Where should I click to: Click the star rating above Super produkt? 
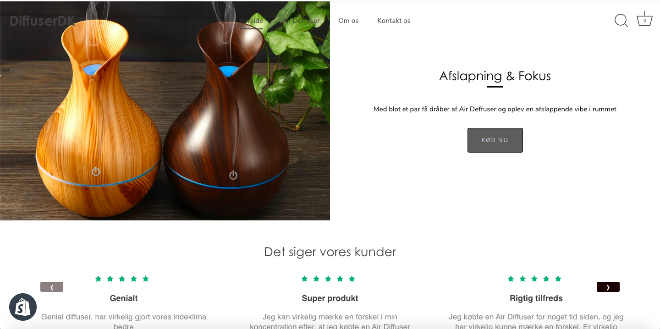tap(328, 279)
